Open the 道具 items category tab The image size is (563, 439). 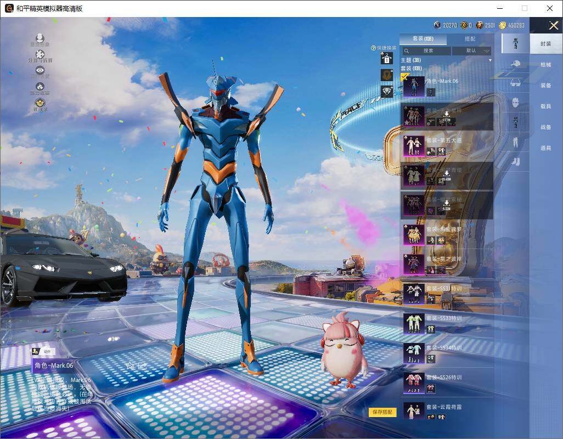[x=546, y=148]
